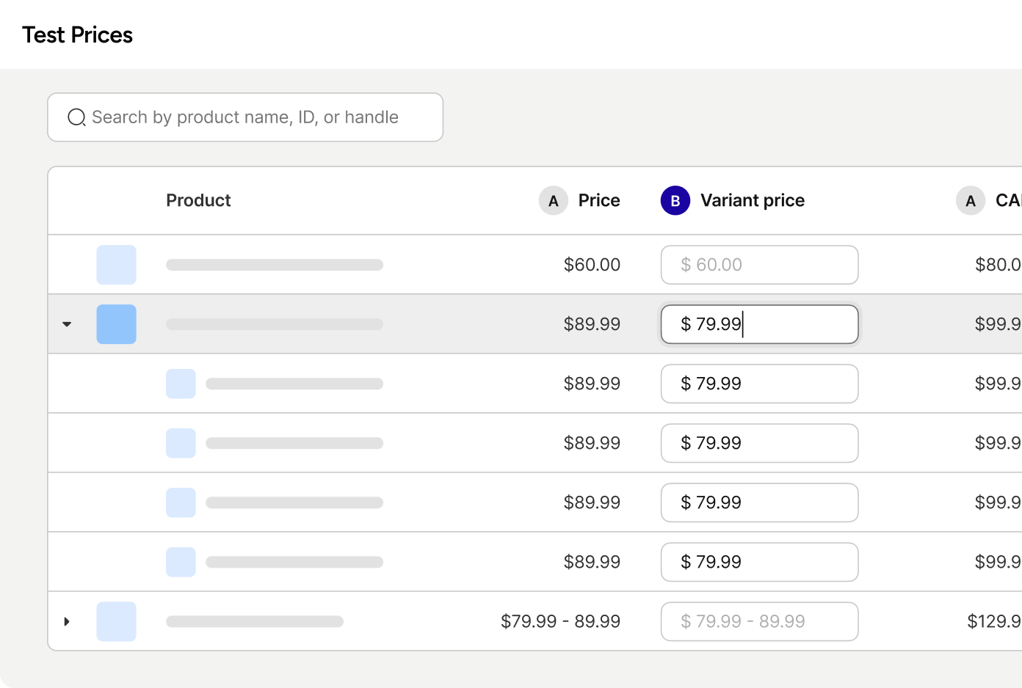Select the $60.00 product thumbnail
The image size is (1022, 688).
[116, 265]
